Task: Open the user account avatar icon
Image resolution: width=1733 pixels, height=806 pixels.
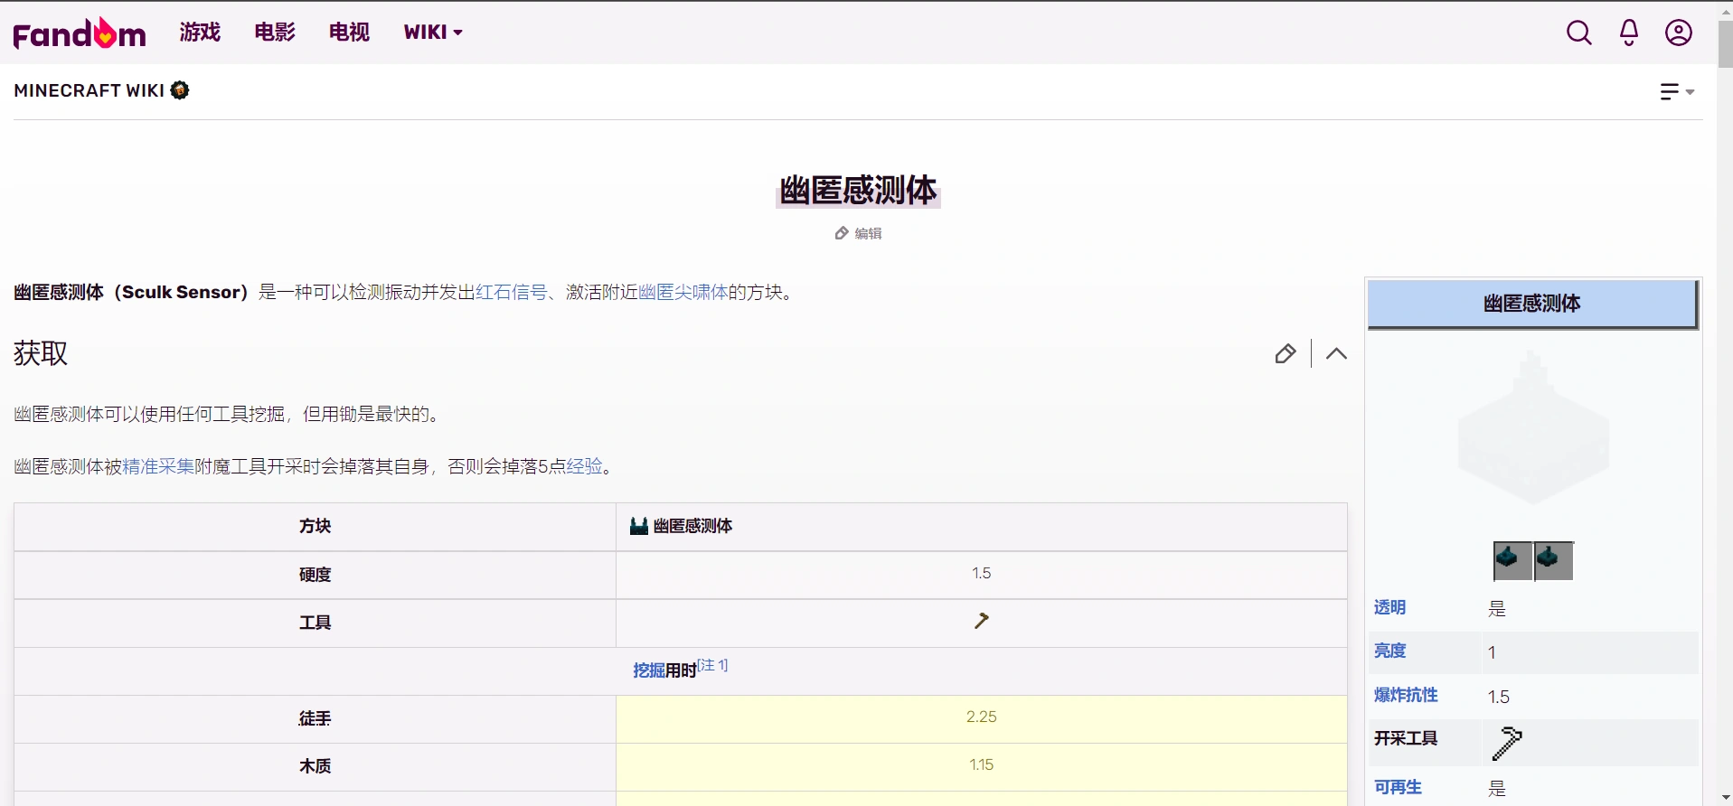Action: tap(1679, 33)
